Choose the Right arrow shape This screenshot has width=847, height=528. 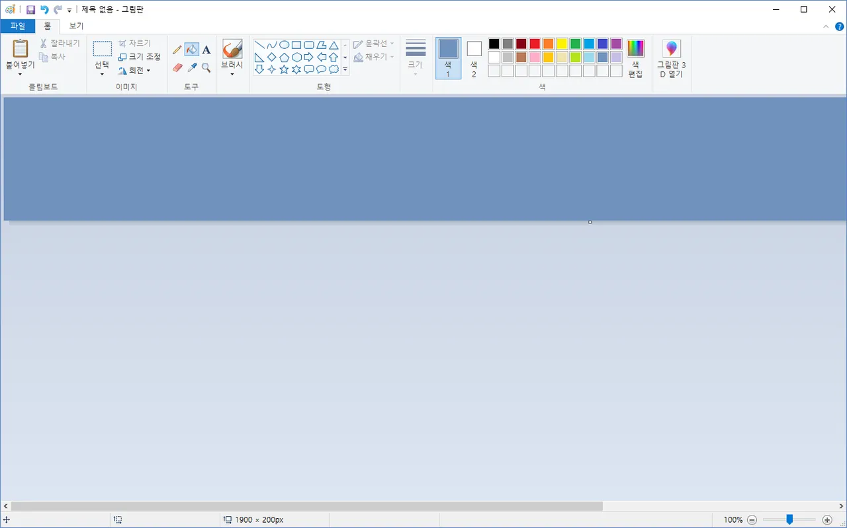tap(309, 57)
